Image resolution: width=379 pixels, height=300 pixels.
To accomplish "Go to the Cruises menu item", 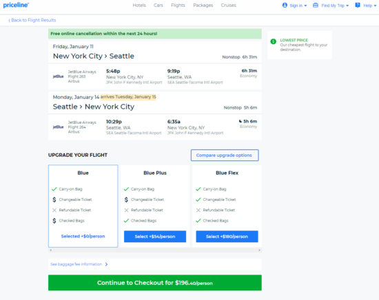I will (228, 5).
